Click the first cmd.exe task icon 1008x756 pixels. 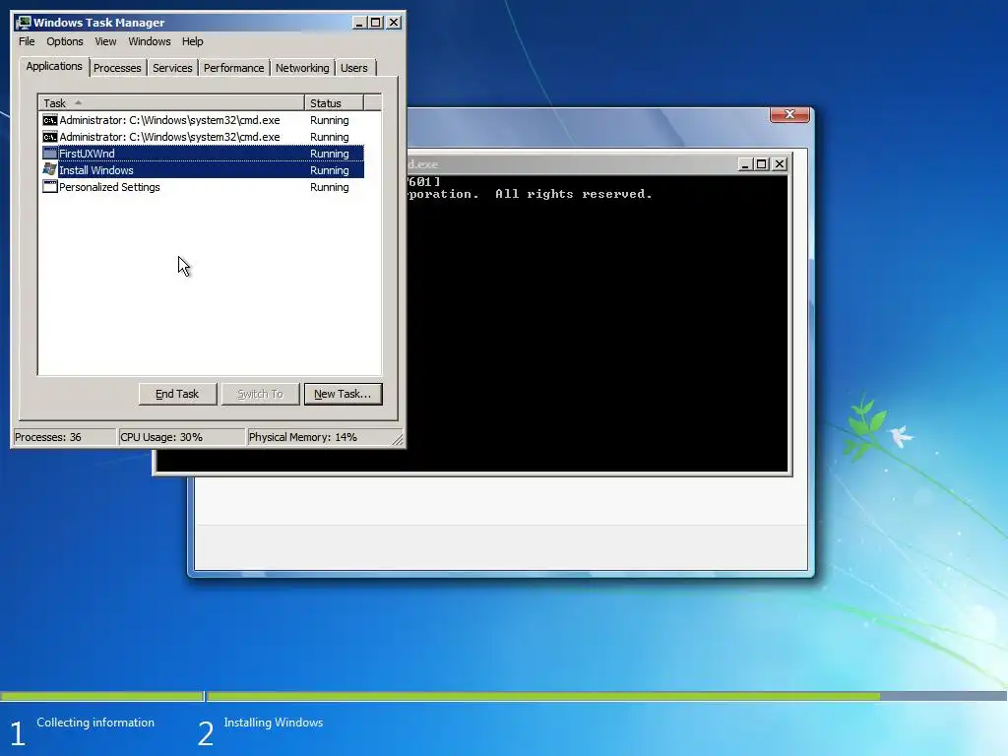coord(49,120)
